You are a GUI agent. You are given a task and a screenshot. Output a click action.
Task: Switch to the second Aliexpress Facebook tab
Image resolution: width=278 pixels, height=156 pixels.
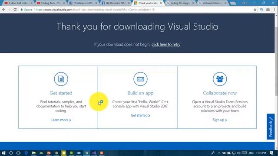[116, 3]
